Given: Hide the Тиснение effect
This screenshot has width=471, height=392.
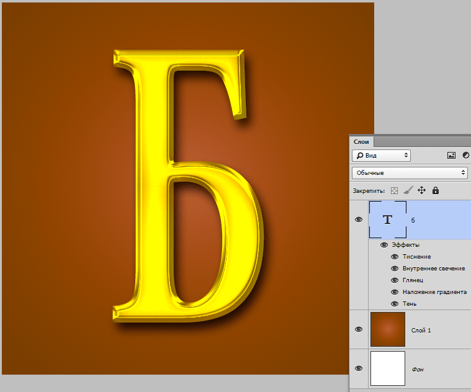Looking at the screenshot, I should pyautogui.click(x=395, y=257).
